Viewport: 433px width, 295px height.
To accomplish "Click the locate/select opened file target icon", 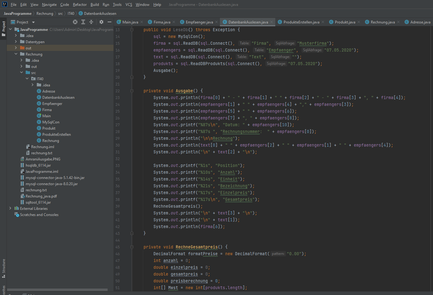I will point(75,22).
